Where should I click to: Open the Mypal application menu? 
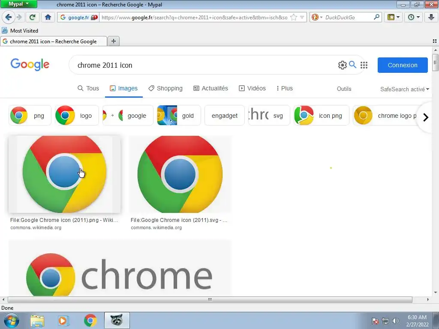pos(19,4)
